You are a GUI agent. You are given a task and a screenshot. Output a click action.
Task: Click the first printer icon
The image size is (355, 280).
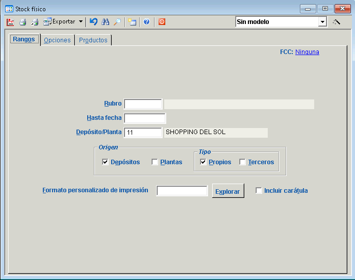[22, 22]
